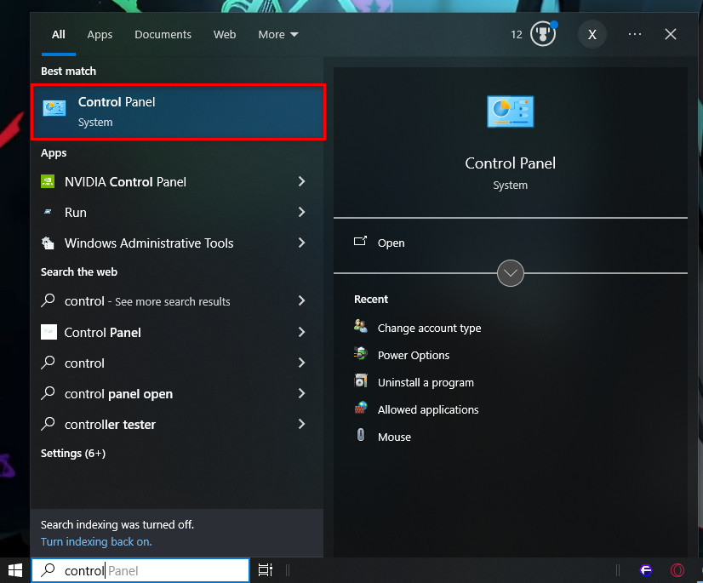Open the More filter dropdown
Screen dimensions: 703x583
coord(278,35)
